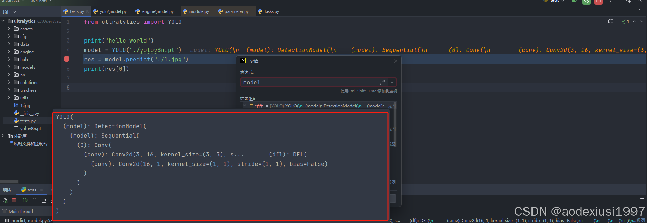Screen dimensions: 647x223
Task: Toggle breakpoint on line 5
Action: click(x=67, y=59)
